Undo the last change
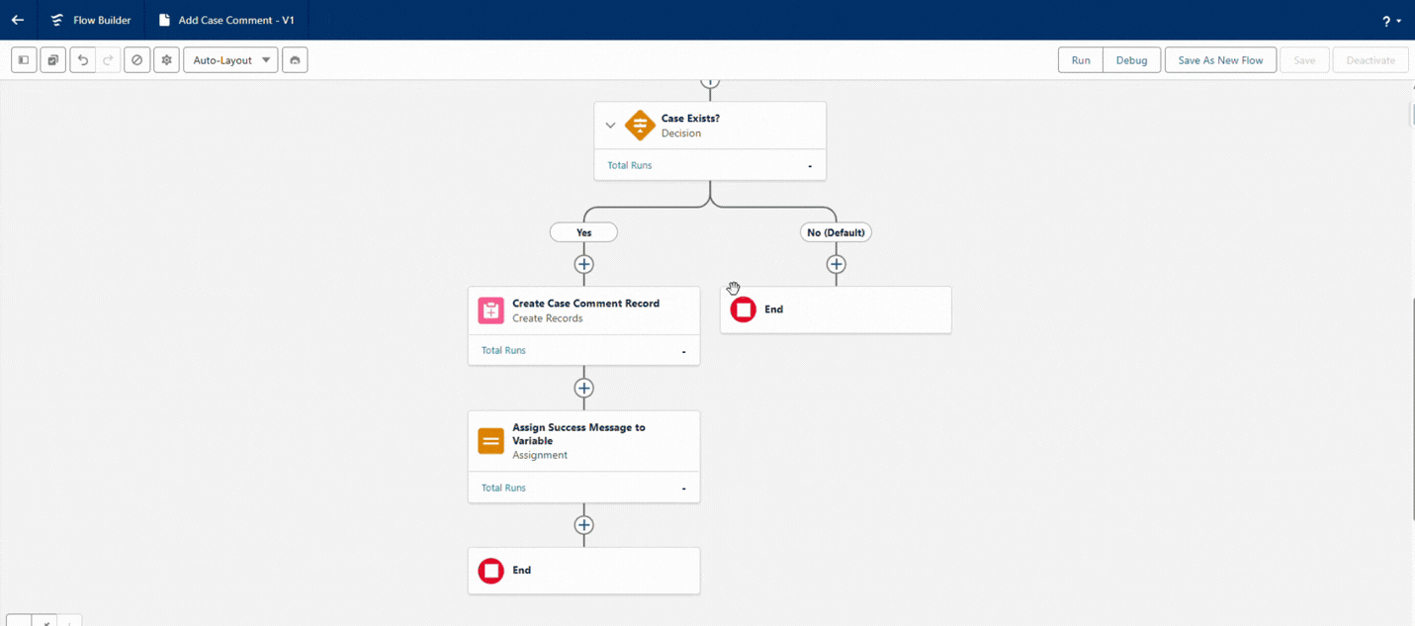1415x626 pixels. point(83,60)
